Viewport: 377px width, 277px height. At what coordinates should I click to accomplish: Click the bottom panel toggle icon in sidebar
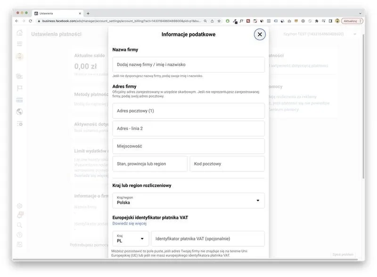pyautogui.click(x=20, y=244)
